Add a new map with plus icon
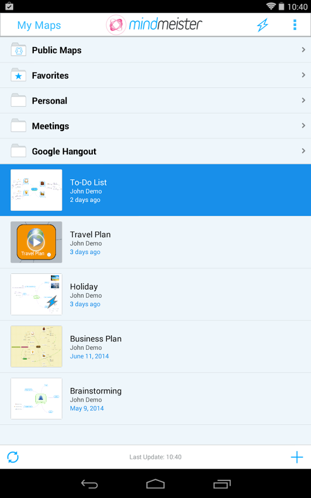 [297, 457]
